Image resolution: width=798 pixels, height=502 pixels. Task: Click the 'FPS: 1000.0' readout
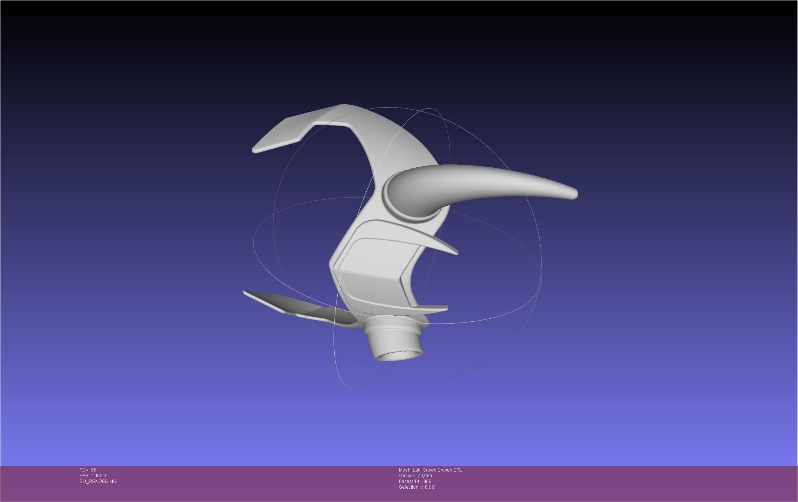[93, 476]
